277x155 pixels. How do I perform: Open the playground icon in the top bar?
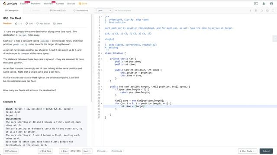(x=256, y=3)
